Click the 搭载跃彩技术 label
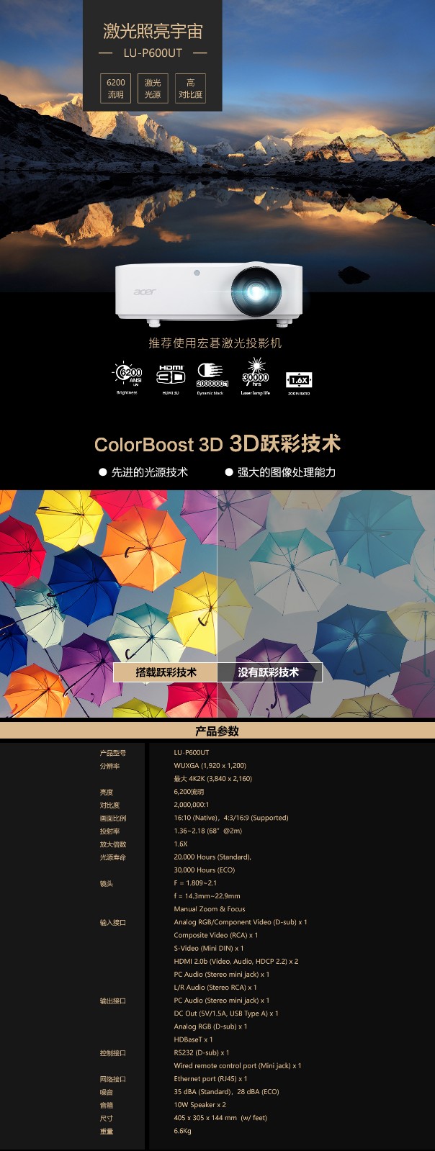The width and height of the screenshot is (435, 1151). point(166,672)
